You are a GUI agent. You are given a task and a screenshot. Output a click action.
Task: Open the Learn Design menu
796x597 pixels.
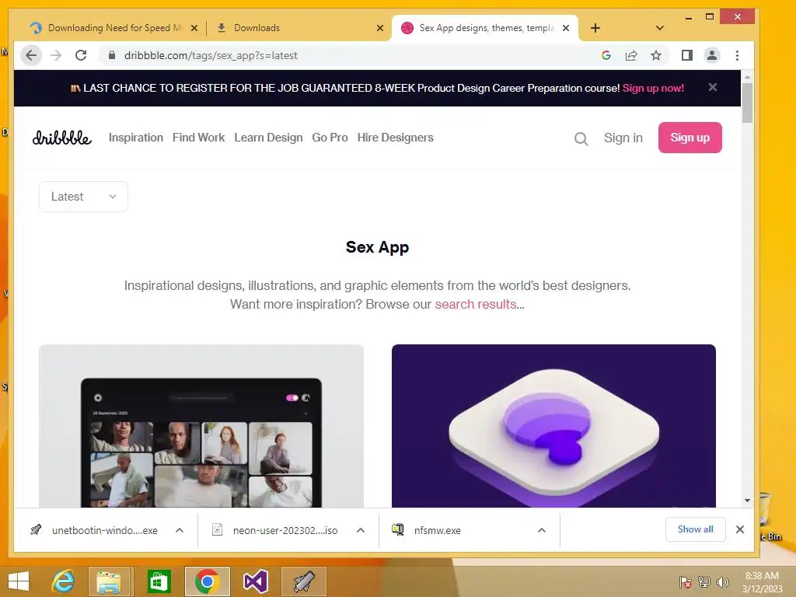click(x=268, y=138)
